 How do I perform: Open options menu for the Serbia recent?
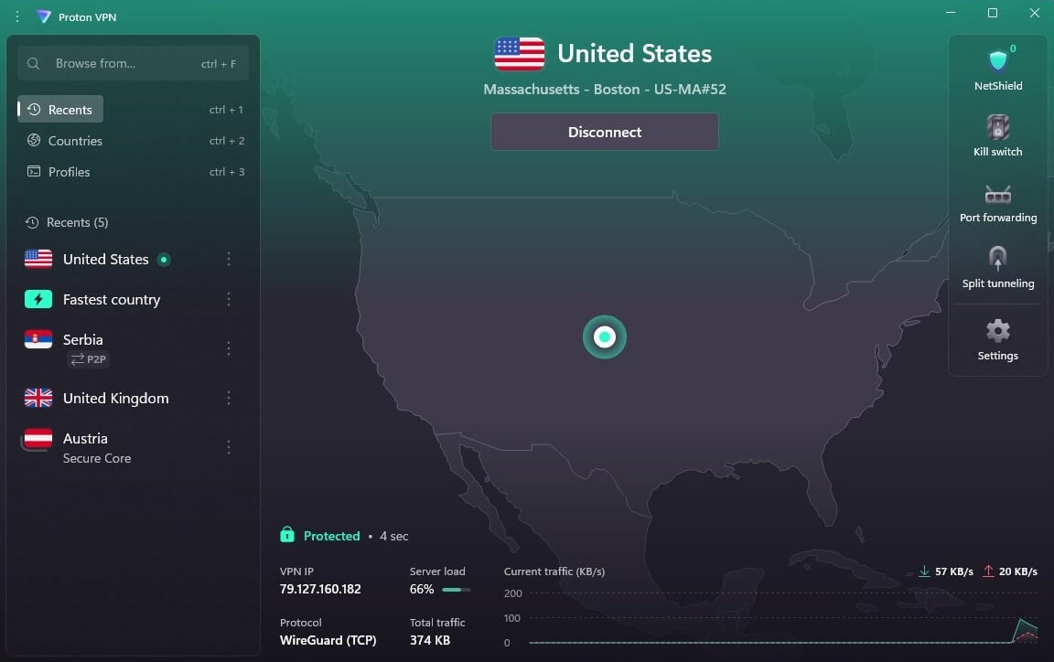[x=229, y=347]
